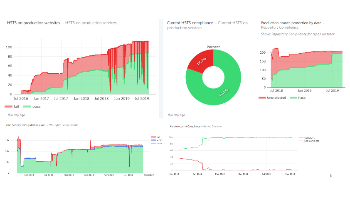The width and height of the screenshot is (350, 197).
Task: Toggle 'fail' series in HSTS websites legend
Action: click(12, 107)
